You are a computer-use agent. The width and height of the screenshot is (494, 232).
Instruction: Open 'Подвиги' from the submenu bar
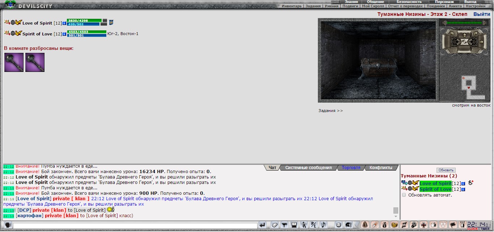tap(350, 6)
